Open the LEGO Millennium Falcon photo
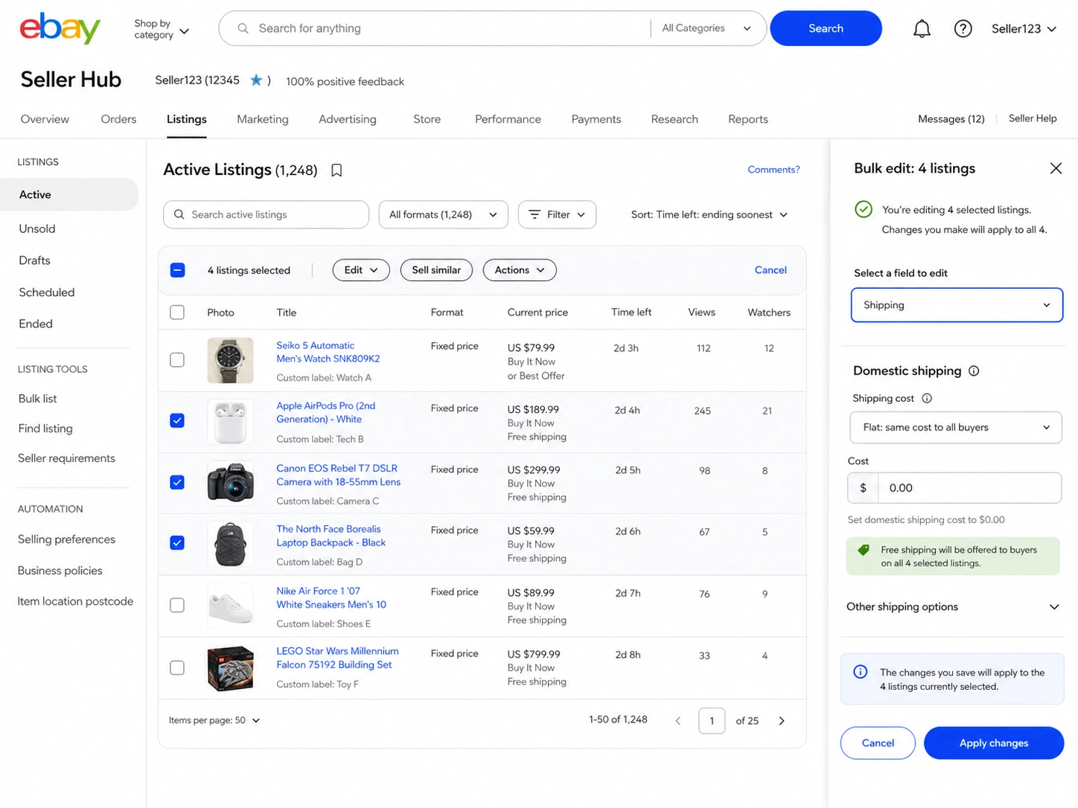Viewport: 1078px width, 808px height. coord(230,667)
